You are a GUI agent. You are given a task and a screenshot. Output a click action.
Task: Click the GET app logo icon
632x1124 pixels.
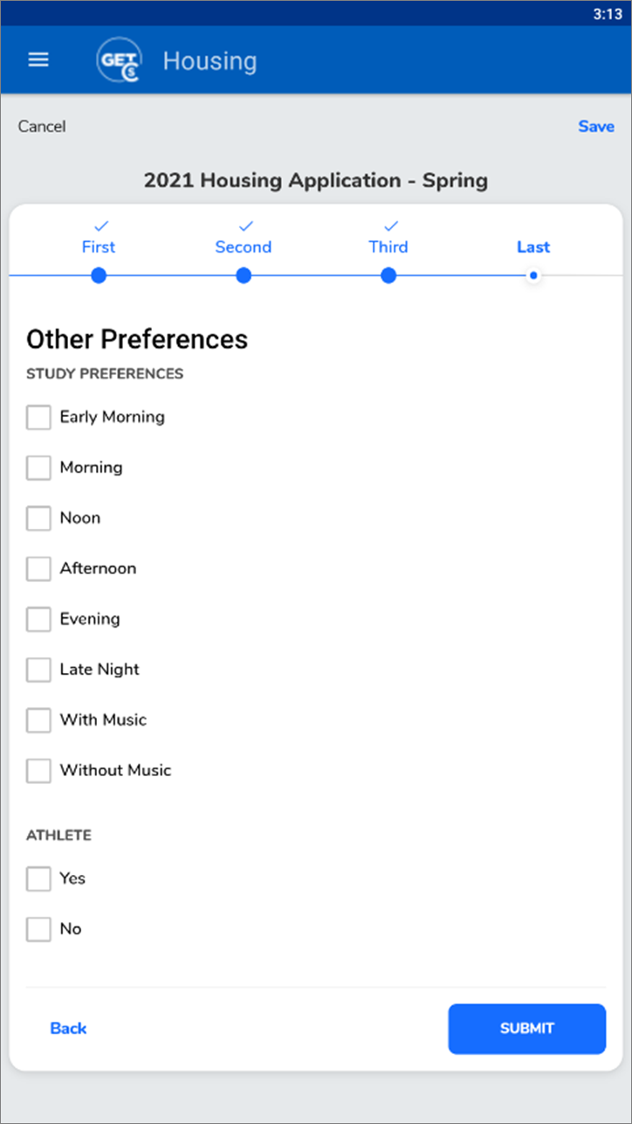120,61
